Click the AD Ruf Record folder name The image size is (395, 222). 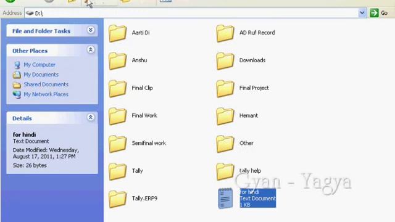click(x=257, y=33)
